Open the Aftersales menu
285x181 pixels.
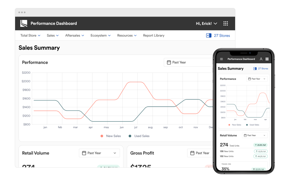74,36
